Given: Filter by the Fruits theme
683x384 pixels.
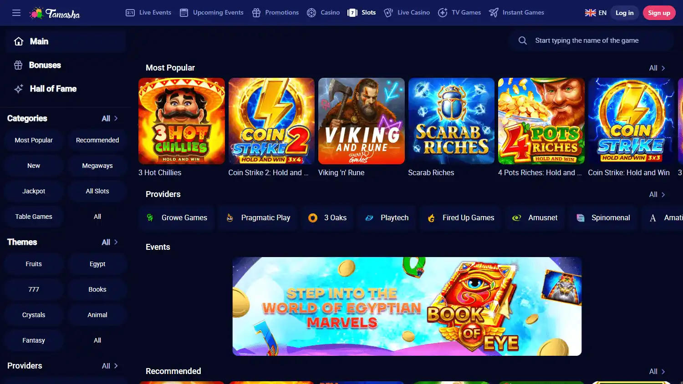Looking at the screenshot, I should tap(34, 264).
